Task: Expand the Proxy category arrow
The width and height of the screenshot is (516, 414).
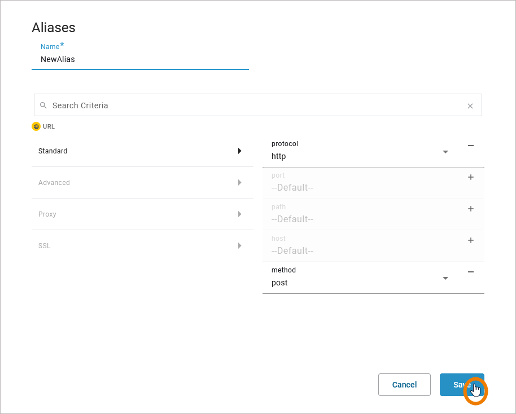Action: 240,214
